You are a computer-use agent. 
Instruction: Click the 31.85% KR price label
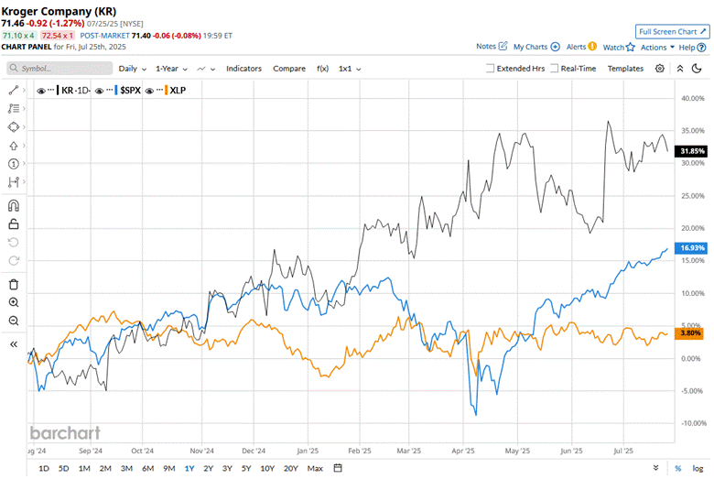691,151
